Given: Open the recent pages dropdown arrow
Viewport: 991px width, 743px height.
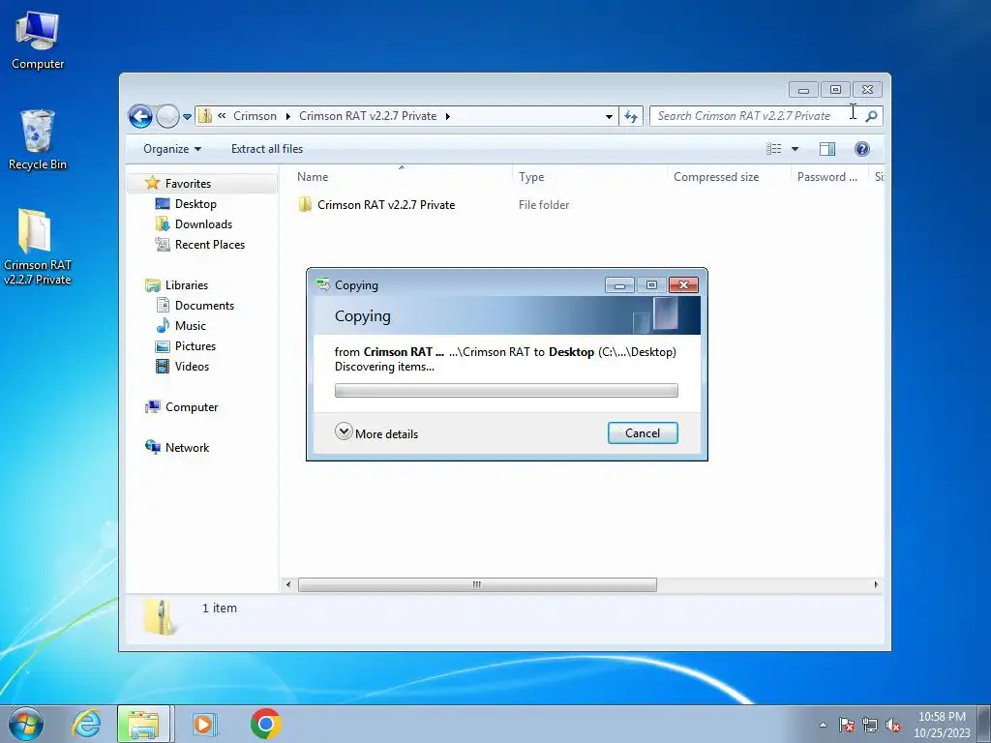Looking at the screenshot, I should pos(187,117).
